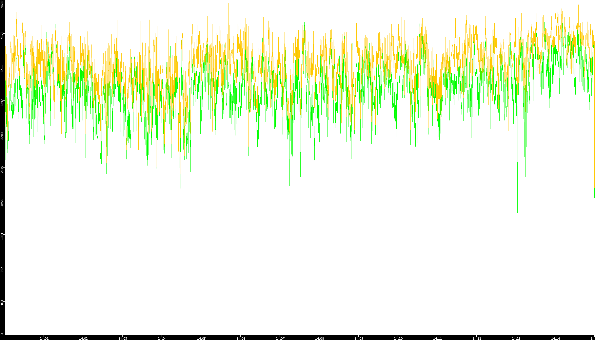Select the 14:13 time axis tick
Viewport: 595px width, 340px height.
click(516, 338)
